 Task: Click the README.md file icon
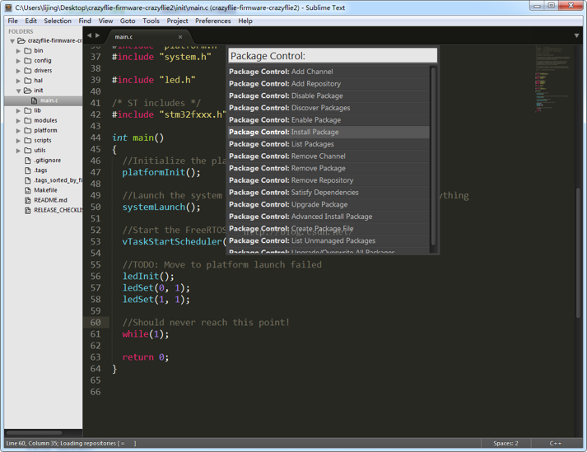[28, 200]
